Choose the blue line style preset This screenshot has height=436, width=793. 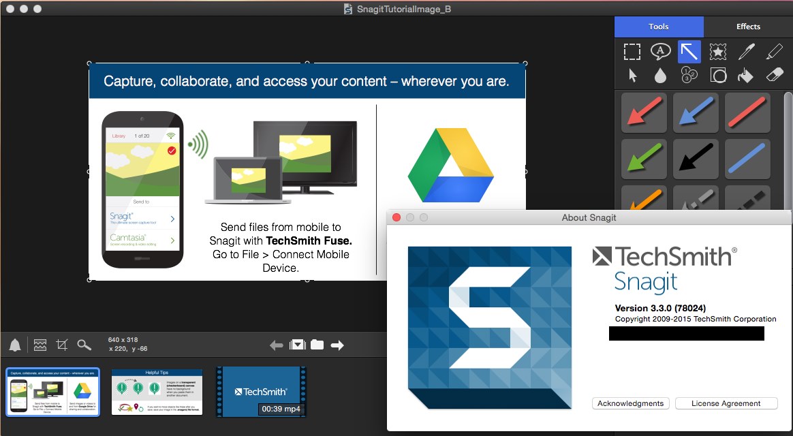coord(747,159)
